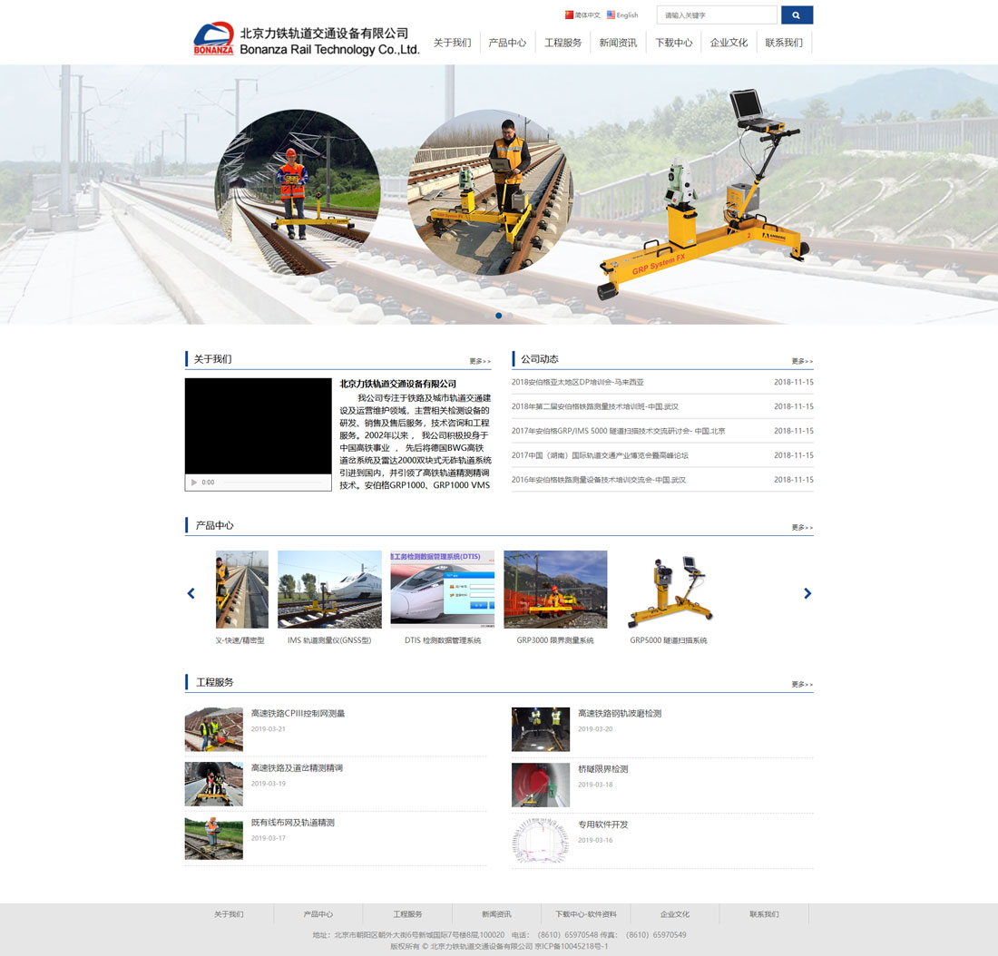Open 桥隧限界检测 service thumbnail

[x=541, y=785]
